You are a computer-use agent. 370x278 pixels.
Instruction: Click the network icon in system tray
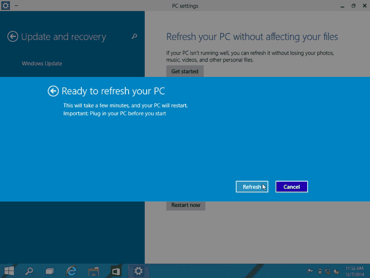328,272
